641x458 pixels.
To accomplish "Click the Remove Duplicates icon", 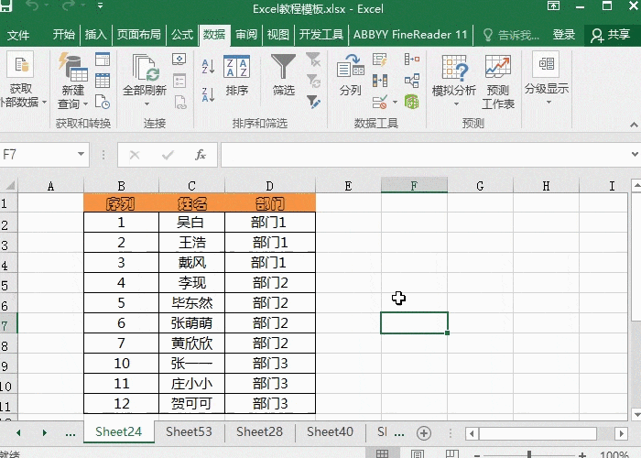I will 380,81.
